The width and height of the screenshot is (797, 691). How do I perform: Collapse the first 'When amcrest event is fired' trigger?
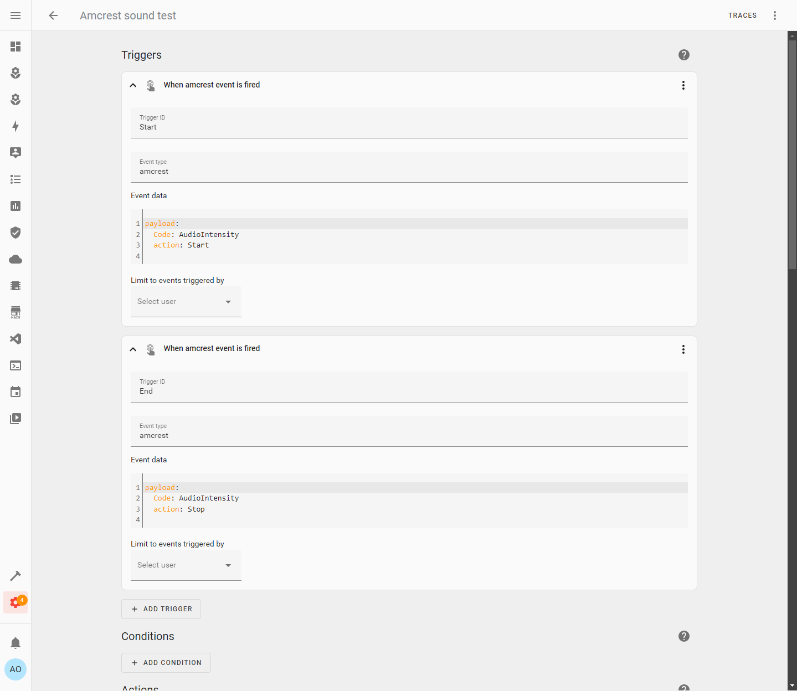click(x=133, y=85)
